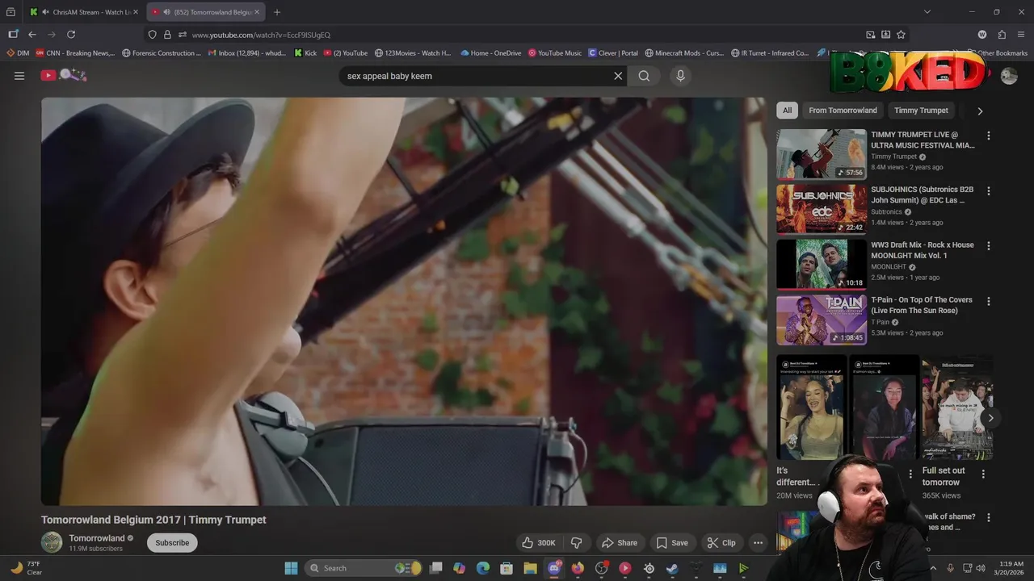Share the Timmy Trumpet video
The image size is (1034, 581).
pos(620,543)
